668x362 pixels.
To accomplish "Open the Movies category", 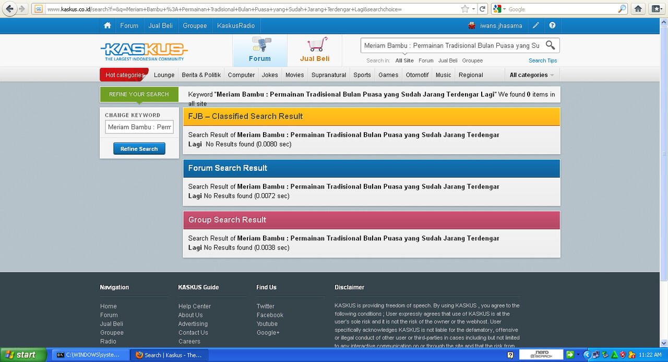I will (x=294, y=75).
